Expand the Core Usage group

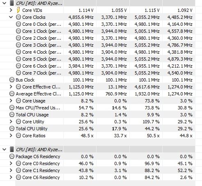pos(11,101)
